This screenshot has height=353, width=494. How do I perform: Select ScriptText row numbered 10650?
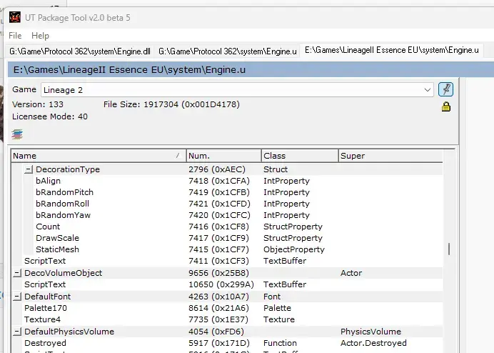pyautogui.click(x=227, y=284)
